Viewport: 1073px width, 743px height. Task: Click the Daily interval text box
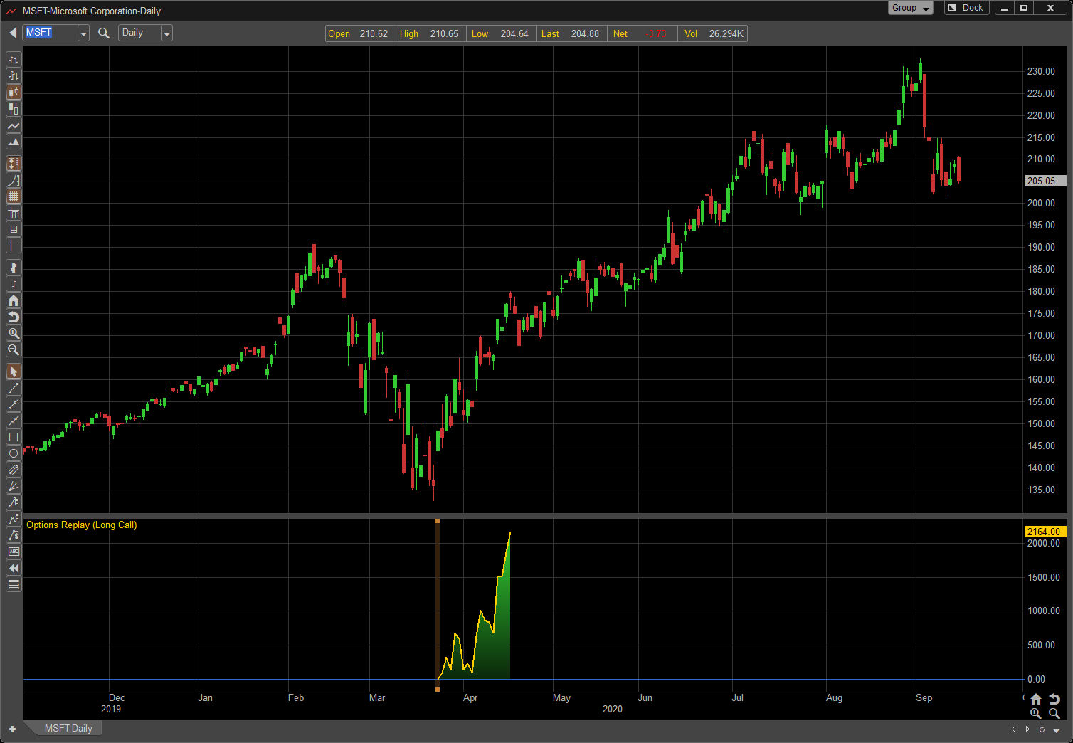[x=140, y=33]
